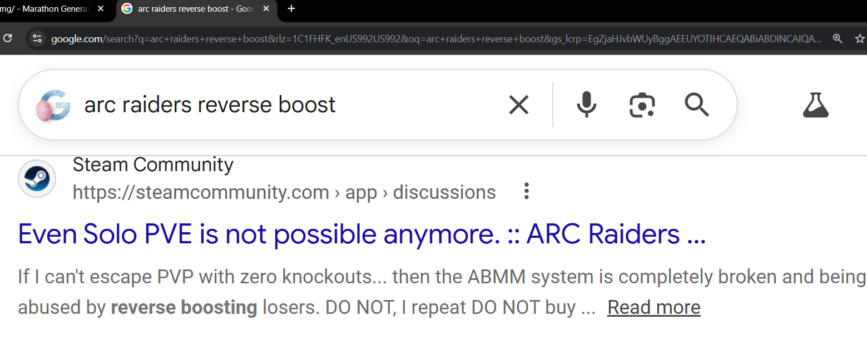This screenshot has width=867, height=360.
Task: Open the zoom indicator in address bar
Action: point(837,38)
